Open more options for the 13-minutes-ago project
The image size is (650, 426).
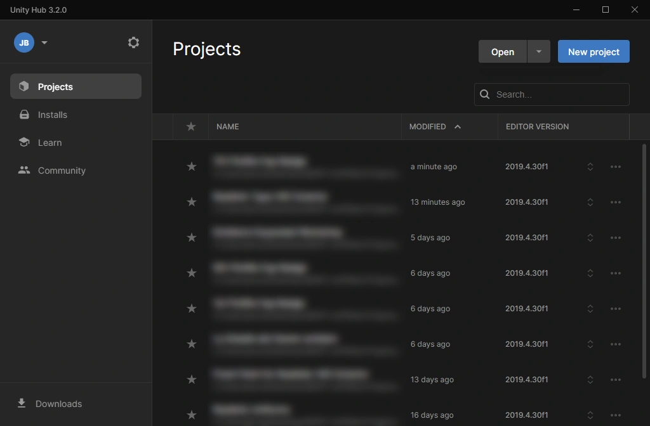click(616, 202)
